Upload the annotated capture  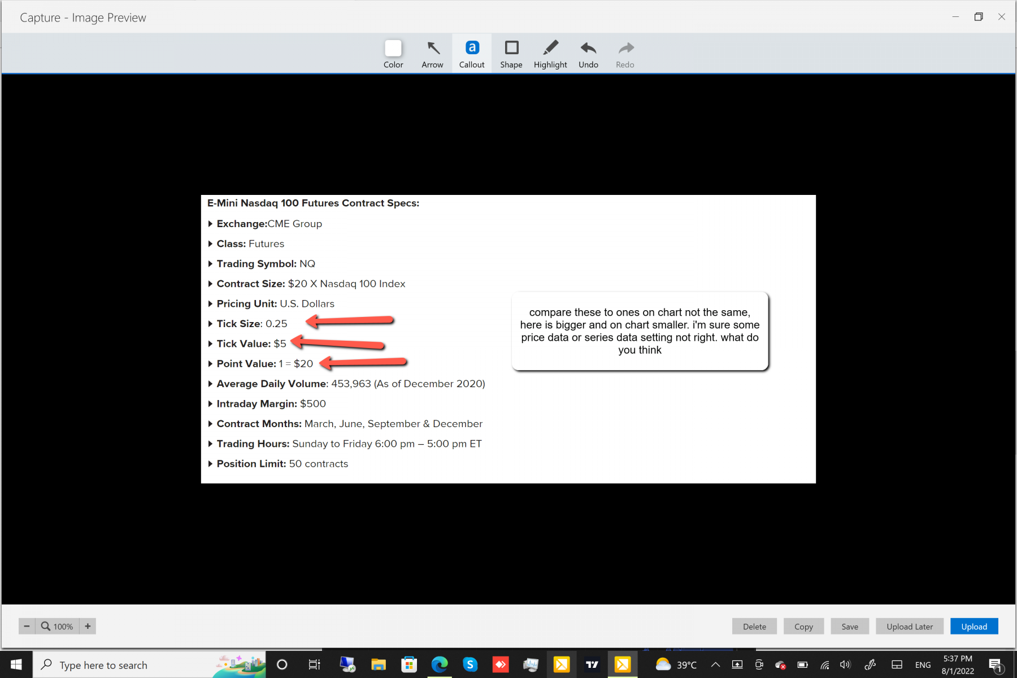coord(974,626)
